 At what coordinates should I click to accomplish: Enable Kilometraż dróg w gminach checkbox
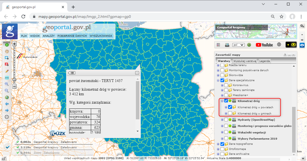(230, 113)
